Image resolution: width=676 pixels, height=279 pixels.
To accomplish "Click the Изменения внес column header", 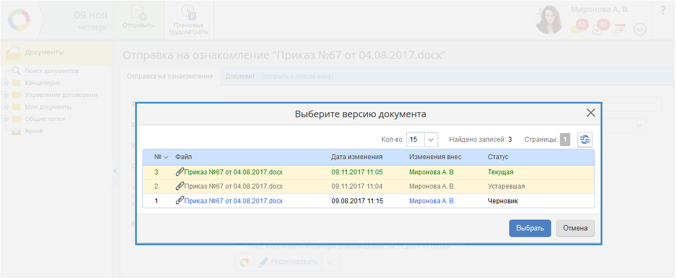I will pyautogui.click(x=436, y=157).
